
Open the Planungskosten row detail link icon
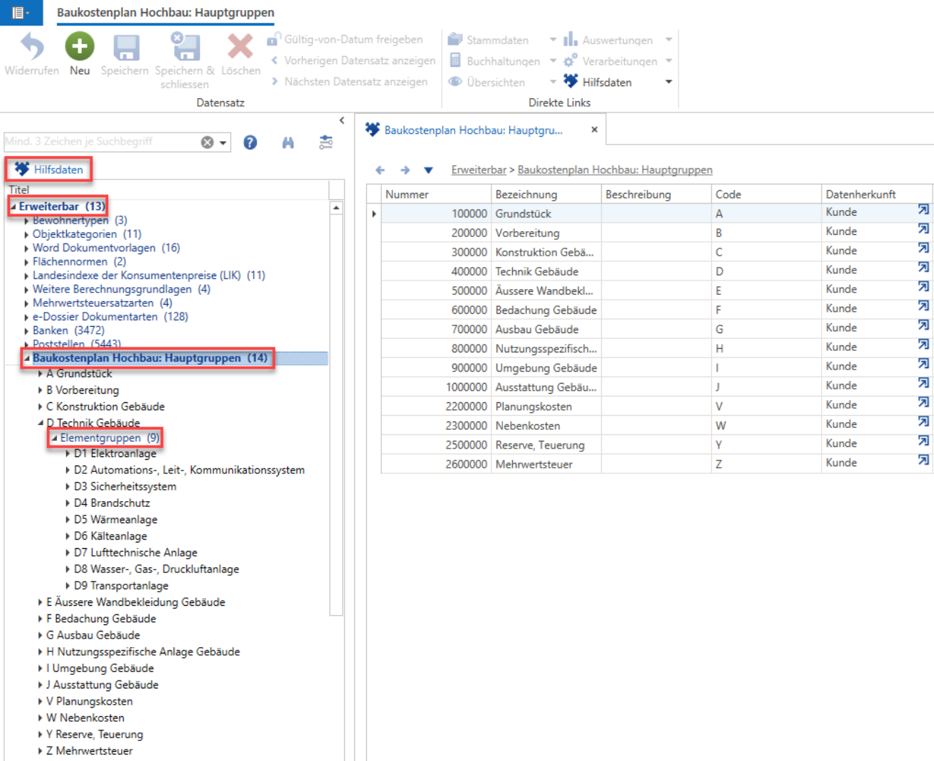pos(923,403)
